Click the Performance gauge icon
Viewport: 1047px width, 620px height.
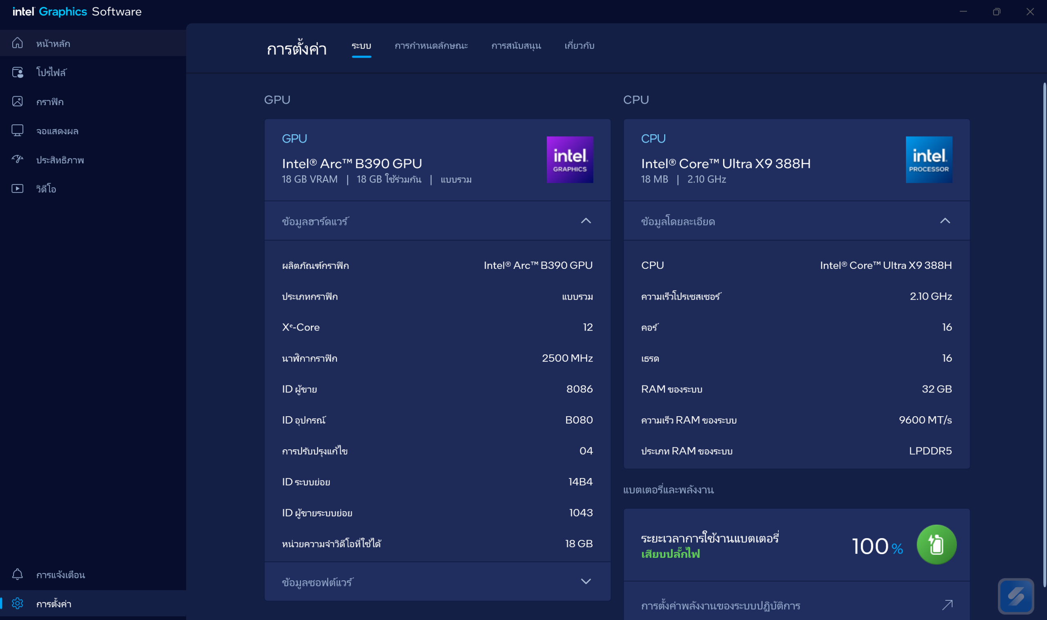tap(18, 160)
